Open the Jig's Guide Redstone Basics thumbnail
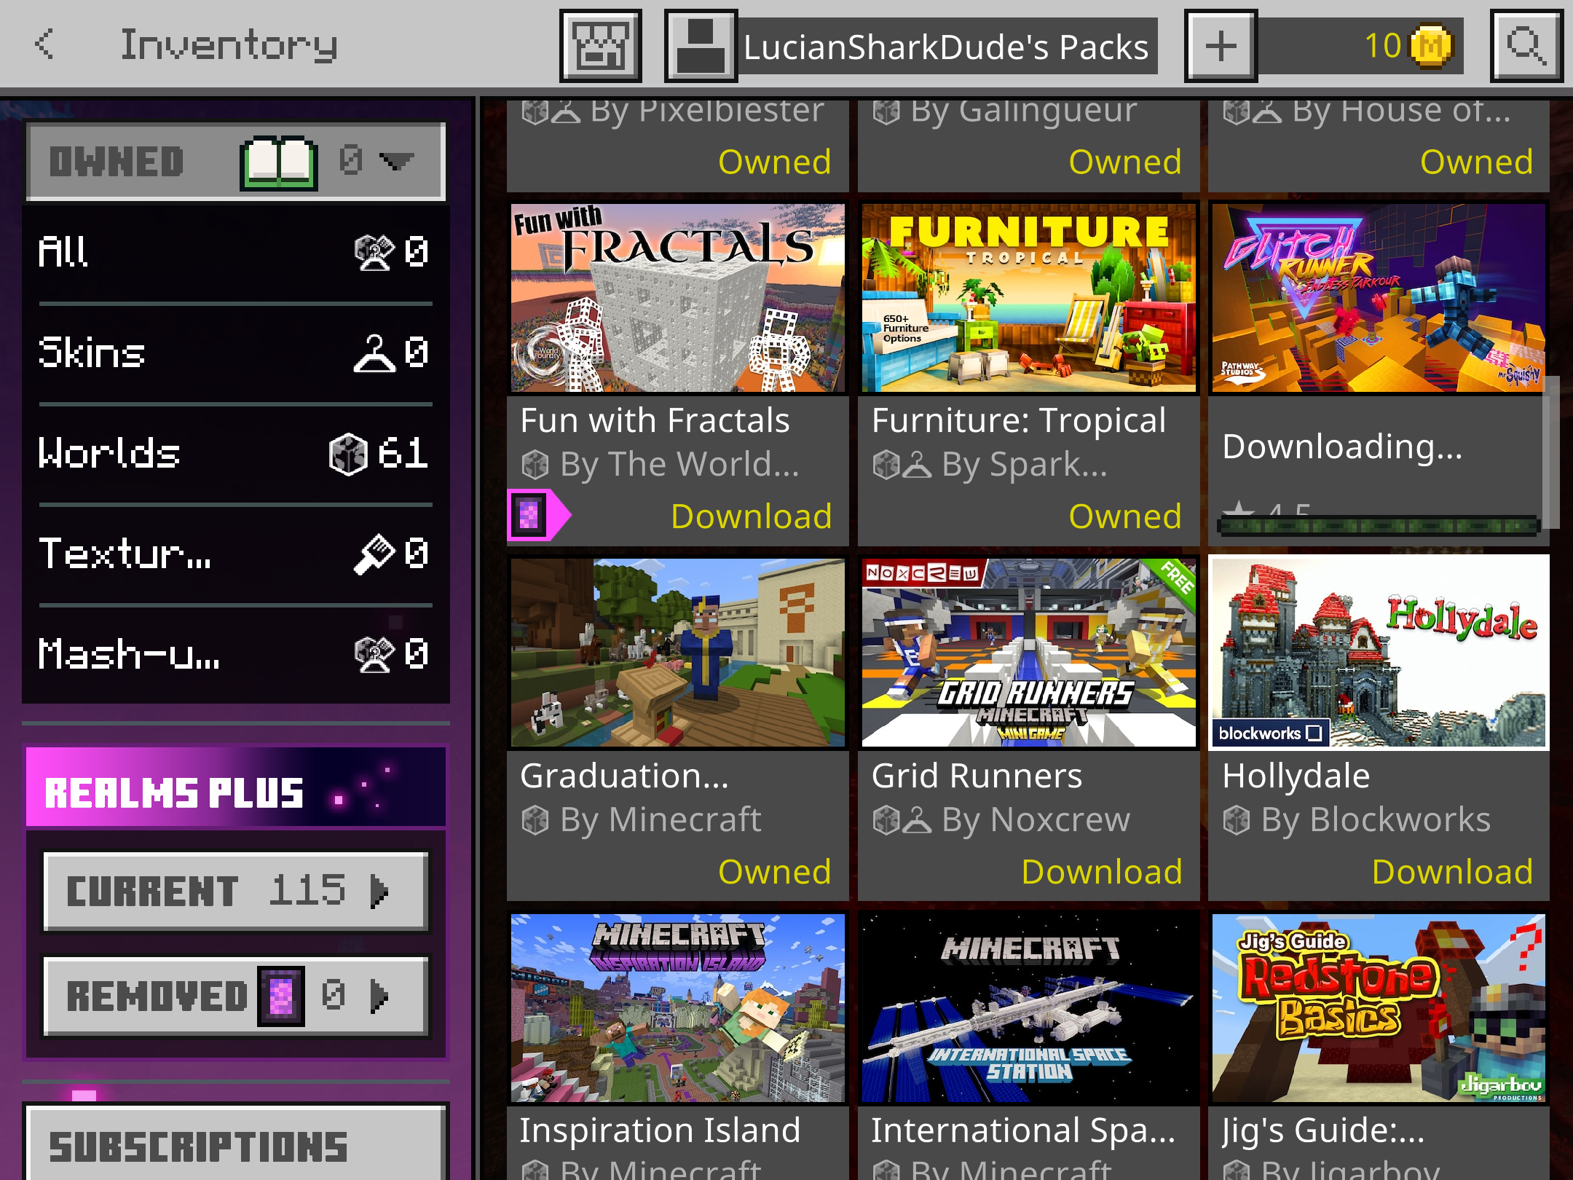Screen dimensions: 1573x1180 (x=1379, y=1008)
